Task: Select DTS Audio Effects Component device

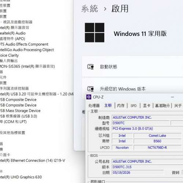Action: pyautogui.click(x=24, y=44)
